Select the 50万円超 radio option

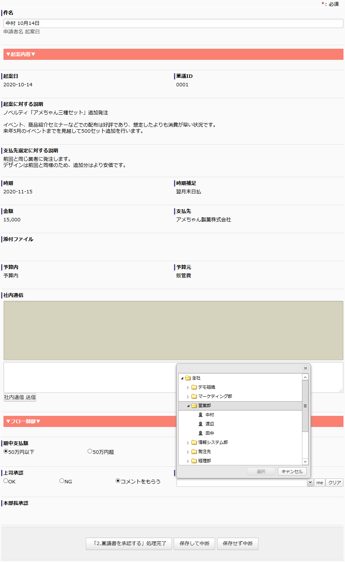click(x=90, y=452)
